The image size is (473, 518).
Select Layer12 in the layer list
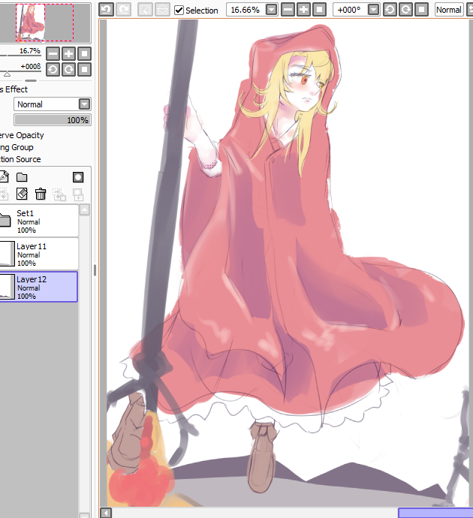[x=39, y=287]
